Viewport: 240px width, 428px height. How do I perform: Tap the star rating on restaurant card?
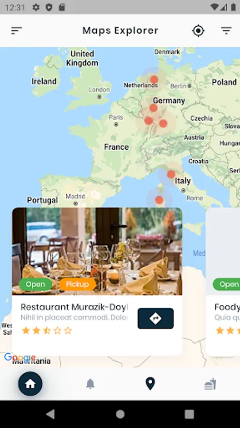47,331
